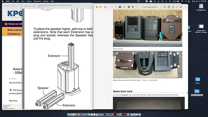Image resolution: width=208 pixels, height=117 pixels.
Task: Open the File menu
Action: point(13,1)
